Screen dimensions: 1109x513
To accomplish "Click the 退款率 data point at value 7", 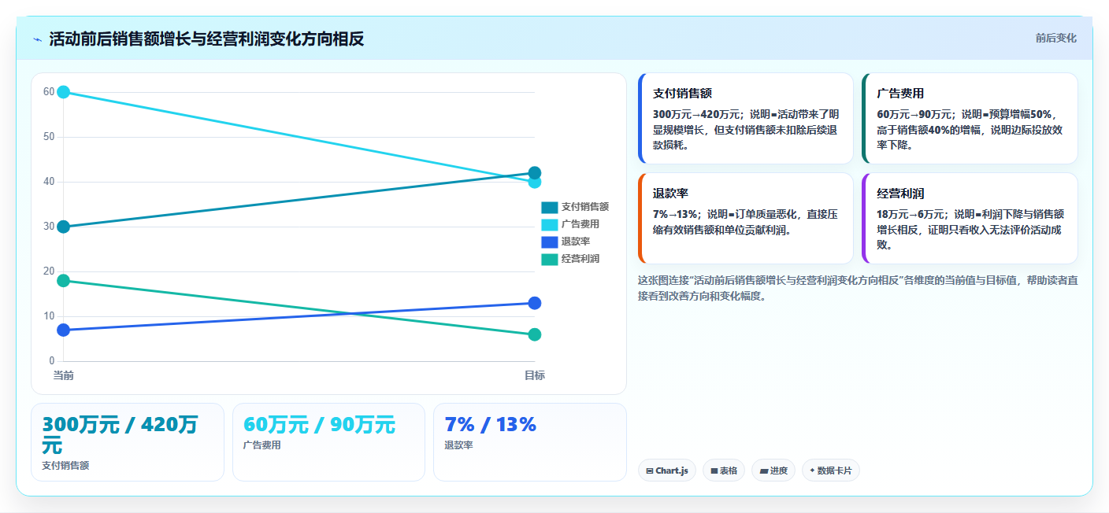I will click(64, 330).
